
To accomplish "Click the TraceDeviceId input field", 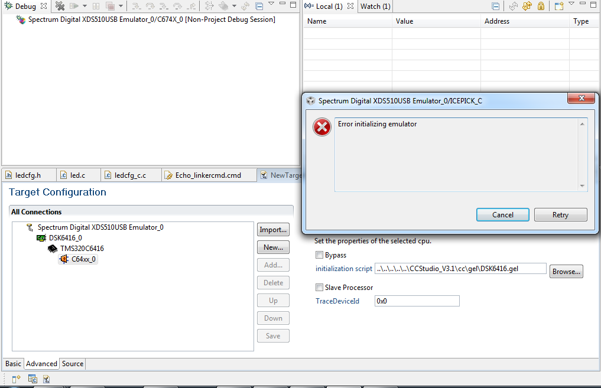I will [x=417, y=301].
